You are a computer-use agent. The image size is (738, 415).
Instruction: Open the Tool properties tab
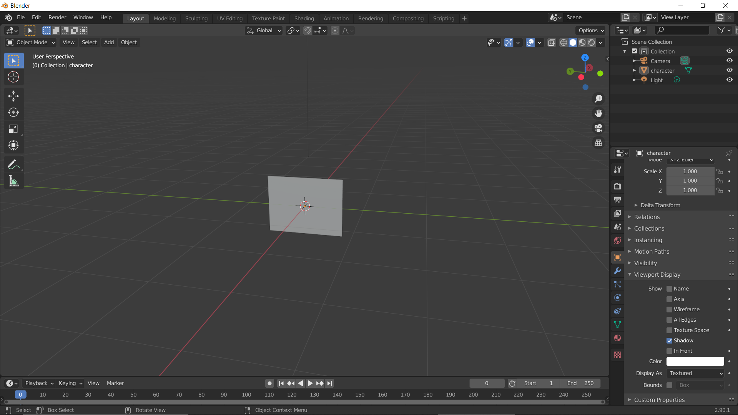click(x=617, y=169)
